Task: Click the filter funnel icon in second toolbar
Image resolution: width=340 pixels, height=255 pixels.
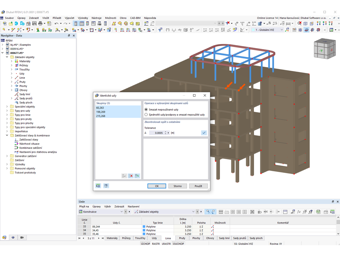Action: pyautogui.click(x=160, y=30)
